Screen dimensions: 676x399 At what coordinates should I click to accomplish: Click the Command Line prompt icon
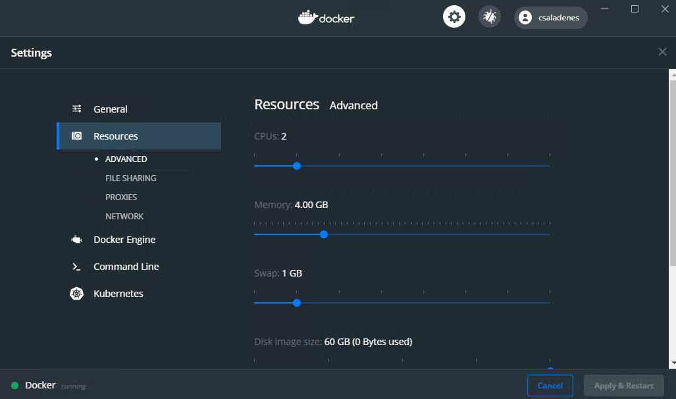click(x=76, y=267)
